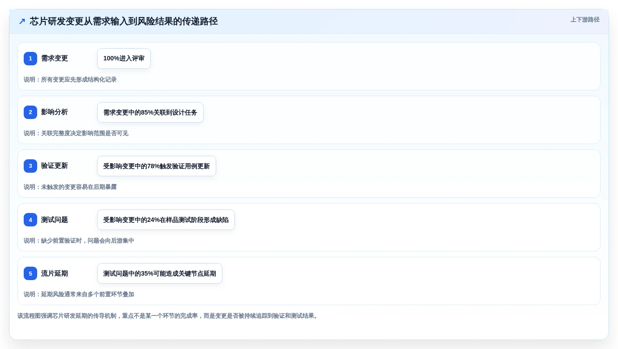The width and height of the screenshot is (618, 349).
Task: Click the 受影响变更中的78%触发验证用例更新 chip
Action: (x=157, y=166)
